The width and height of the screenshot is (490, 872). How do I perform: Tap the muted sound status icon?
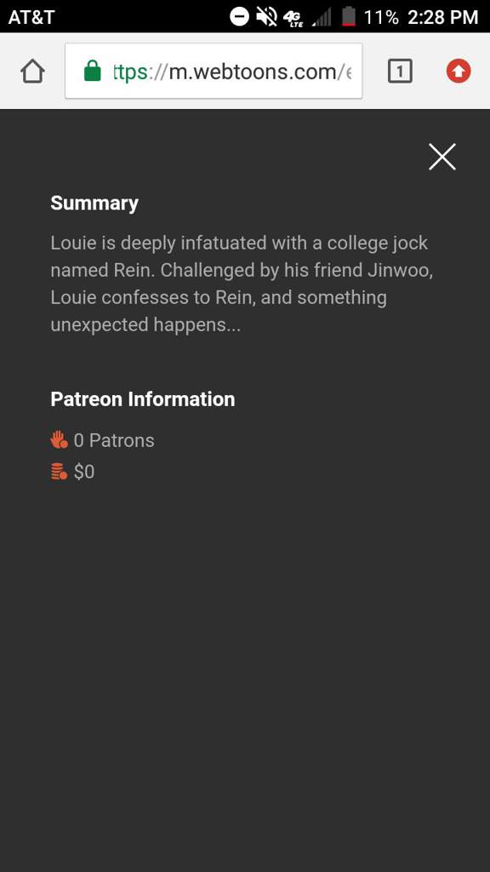266,16
